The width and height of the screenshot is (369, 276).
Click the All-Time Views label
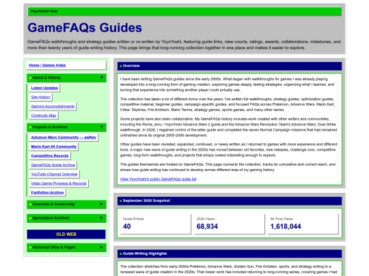coord(282,219)
